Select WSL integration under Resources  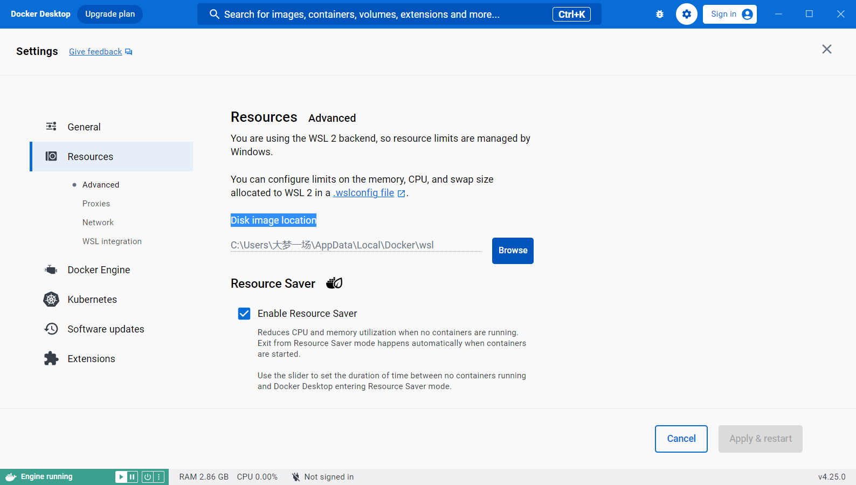(x=112, y=241)
